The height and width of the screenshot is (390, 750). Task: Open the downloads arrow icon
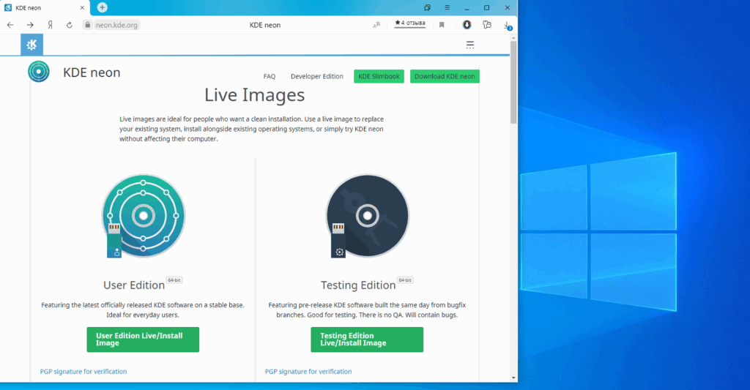[507, 25]
